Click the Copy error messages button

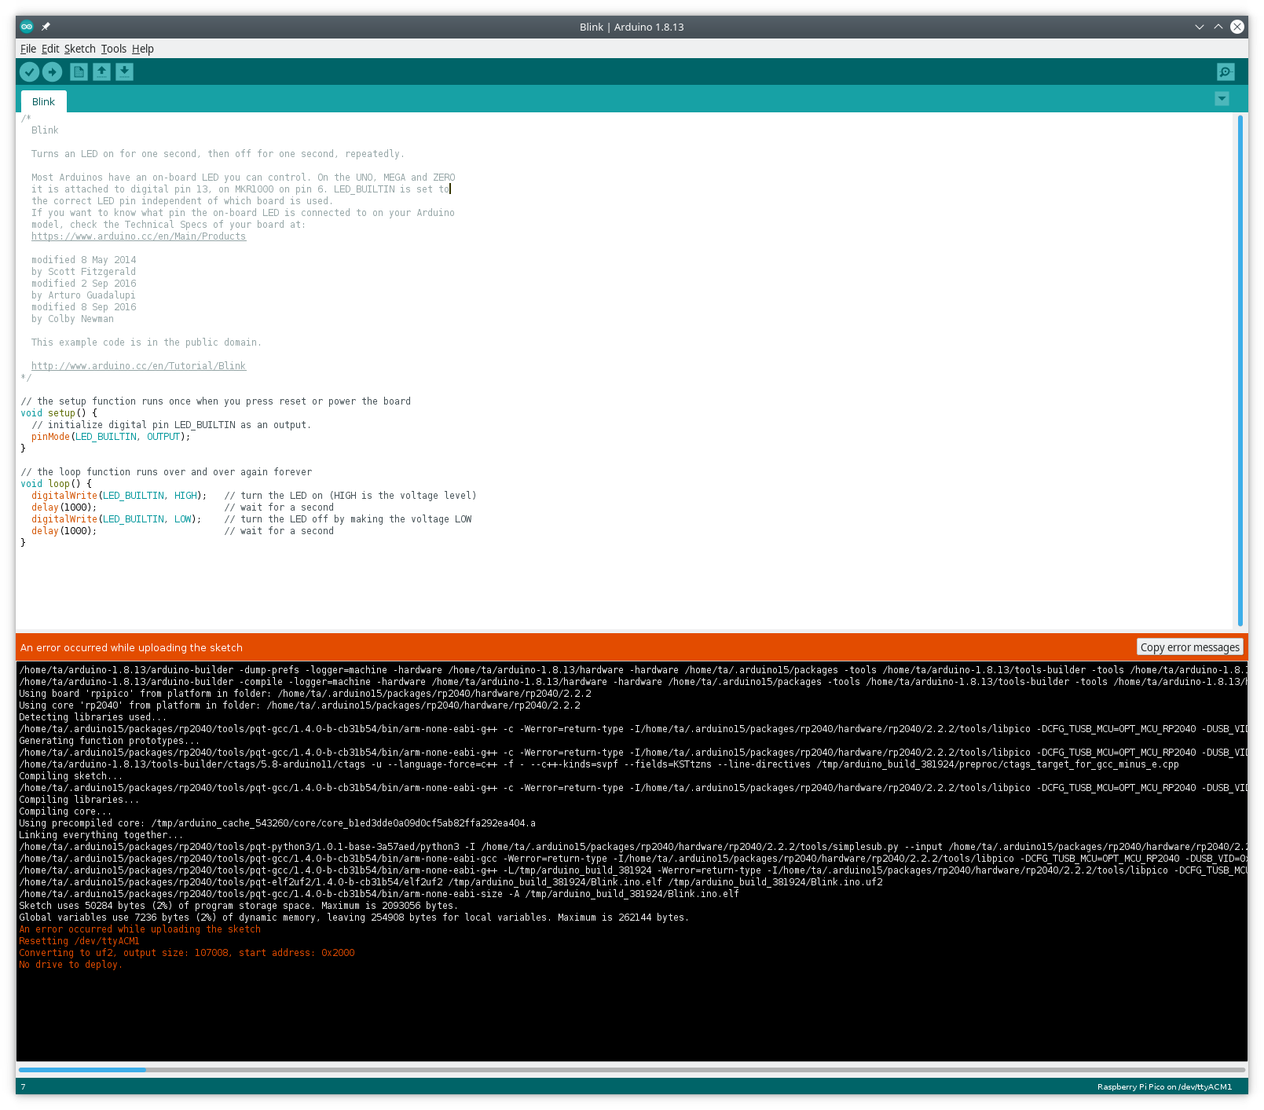click(1189, 647)
